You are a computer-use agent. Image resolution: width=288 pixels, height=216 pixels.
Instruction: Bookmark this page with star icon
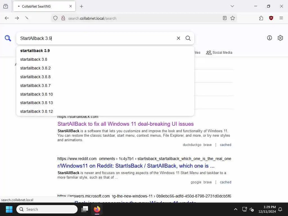[x=233, y=18]
